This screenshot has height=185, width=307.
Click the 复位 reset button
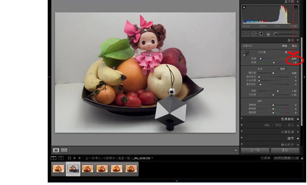tap(285, 150)
